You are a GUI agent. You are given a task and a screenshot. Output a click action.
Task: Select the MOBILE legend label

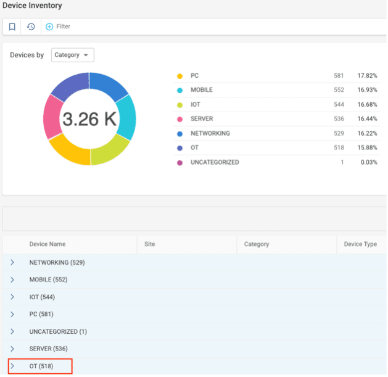202,90
